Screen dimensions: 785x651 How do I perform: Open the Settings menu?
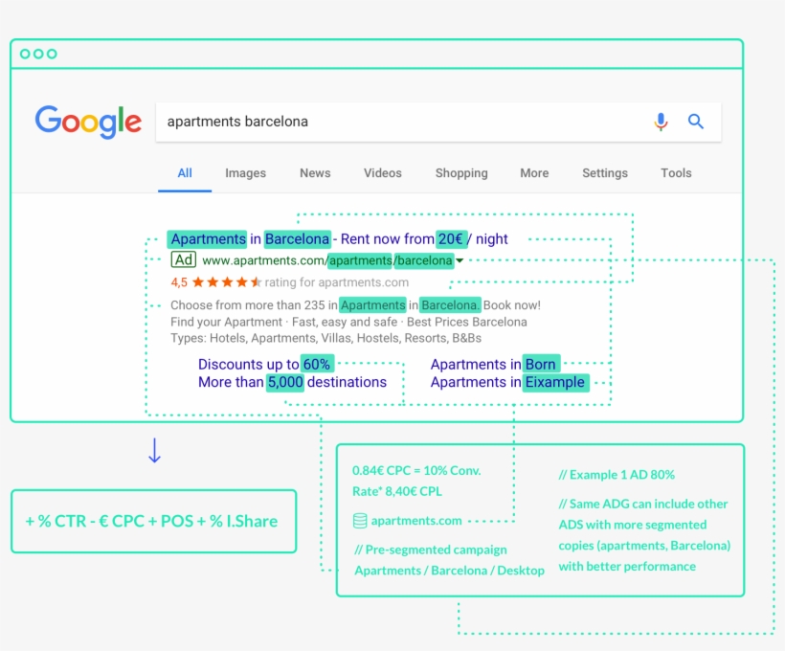coord(605,173)
